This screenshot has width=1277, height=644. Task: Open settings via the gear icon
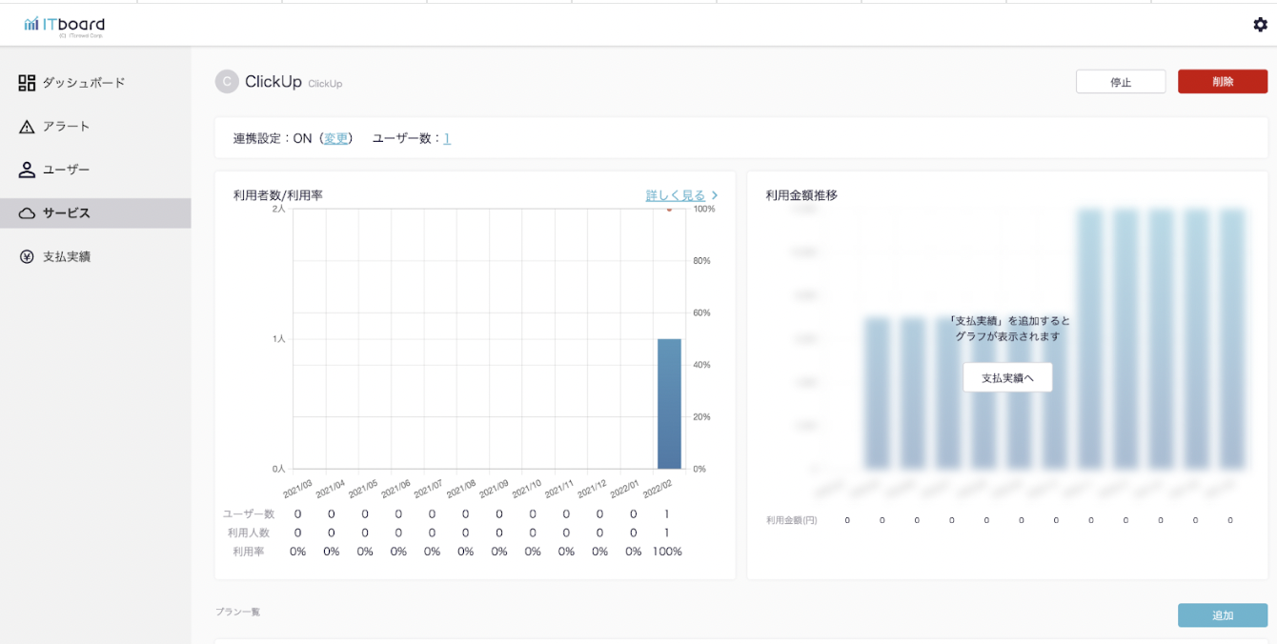(1260, 25)
